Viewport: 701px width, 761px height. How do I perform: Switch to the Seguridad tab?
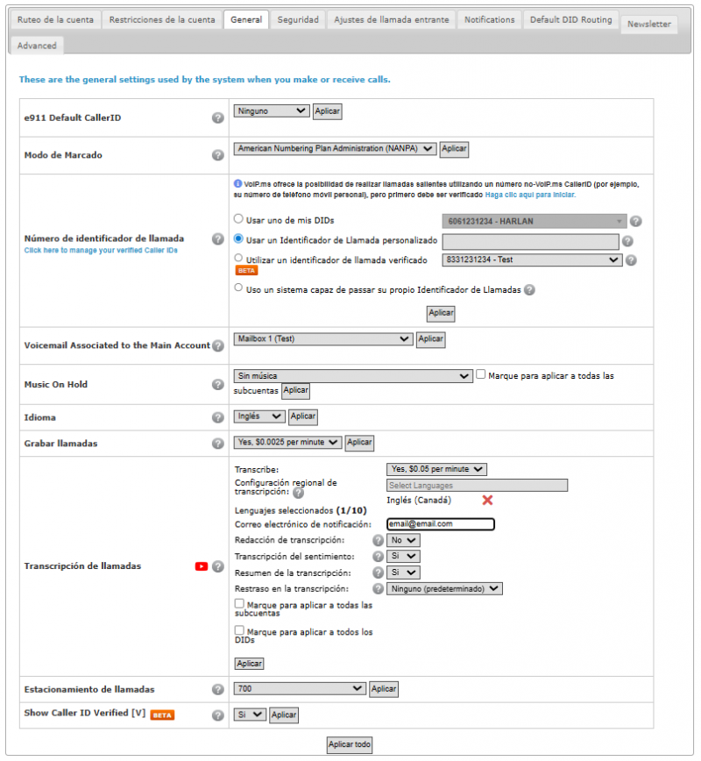(x=298, y=20)
